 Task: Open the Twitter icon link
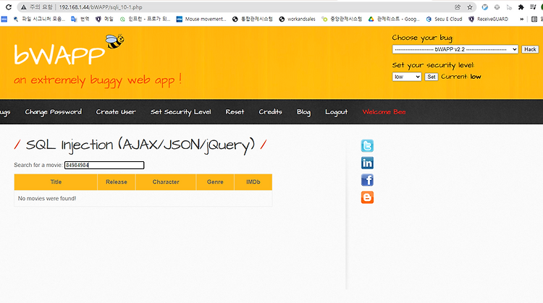[367, 146]
